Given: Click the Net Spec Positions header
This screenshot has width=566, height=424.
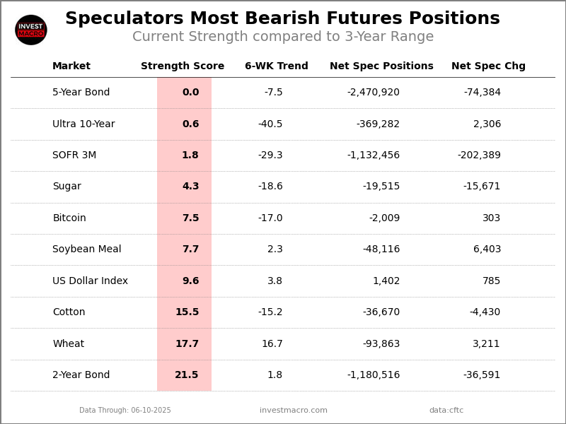Looking at the screenshot, I should click(381, 66).
